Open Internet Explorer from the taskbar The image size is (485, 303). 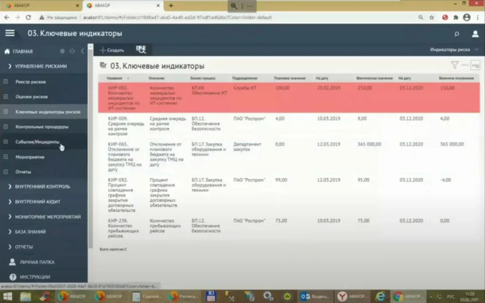click(380, 296)
